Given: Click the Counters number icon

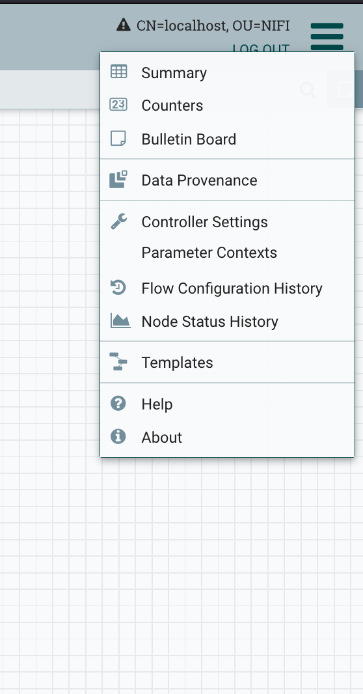Looking at the screenshot, I should (118, 105).
